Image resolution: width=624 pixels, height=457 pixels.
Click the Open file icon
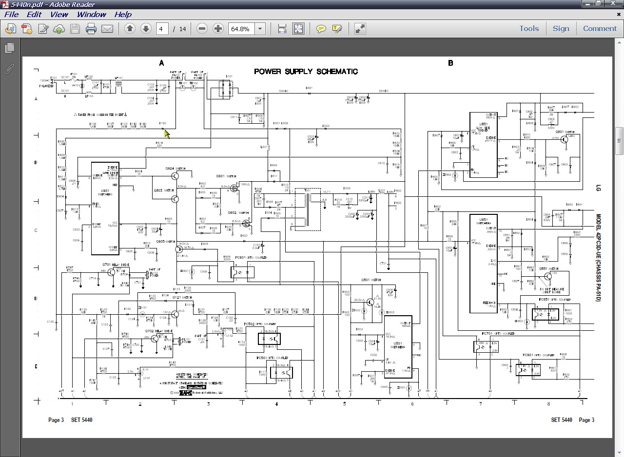pyautogui.click(x=10, y=29)
